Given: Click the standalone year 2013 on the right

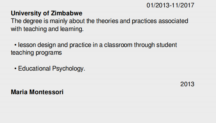Looking at the screenshot, I should pos(187,84).
